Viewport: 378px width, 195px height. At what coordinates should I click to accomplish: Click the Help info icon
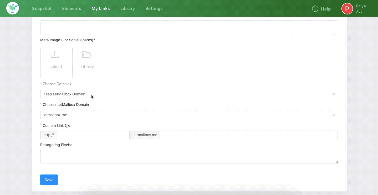(315, 9)
